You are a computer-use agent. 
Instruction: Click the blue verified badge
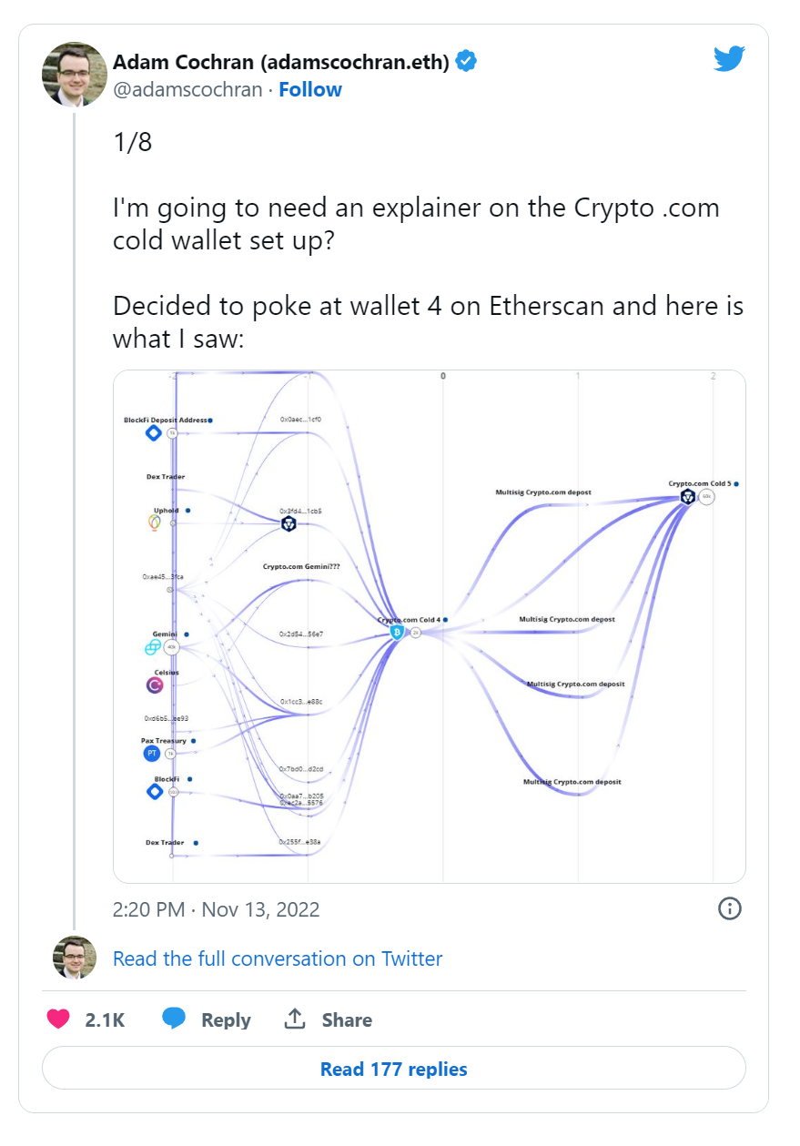pos(467,62)
